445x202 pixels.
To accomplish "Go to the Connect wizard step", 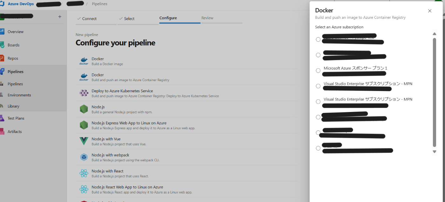I will click(96, 19).
